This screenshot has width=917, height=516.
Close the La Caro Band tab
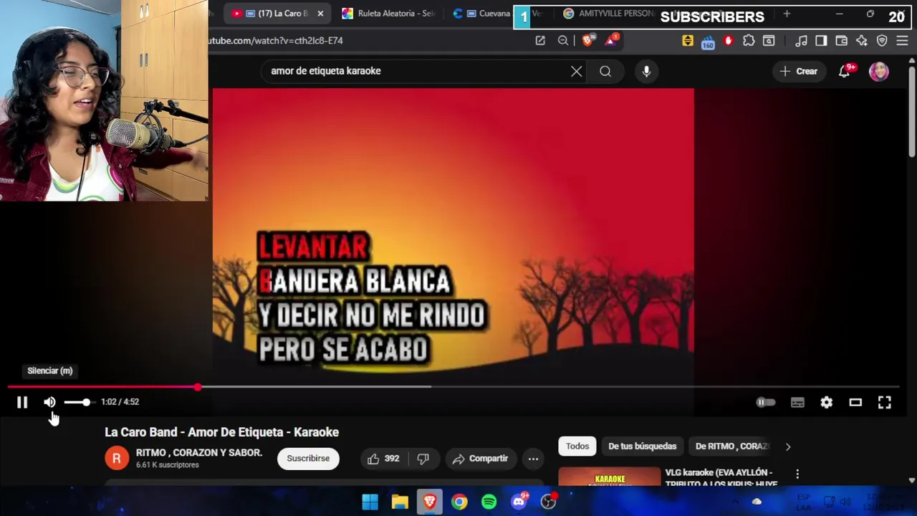pos(320,14)
